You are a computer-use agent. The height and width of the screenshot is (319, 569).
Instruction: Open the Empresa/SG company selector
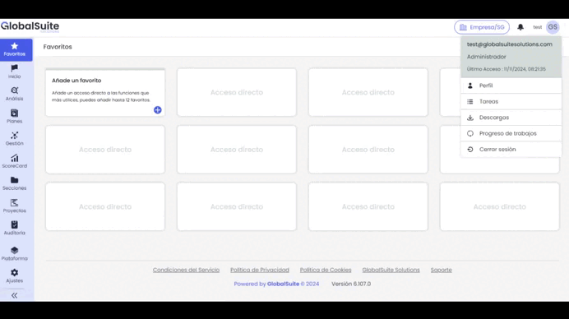pyautogui.click(x=482, y=27)
